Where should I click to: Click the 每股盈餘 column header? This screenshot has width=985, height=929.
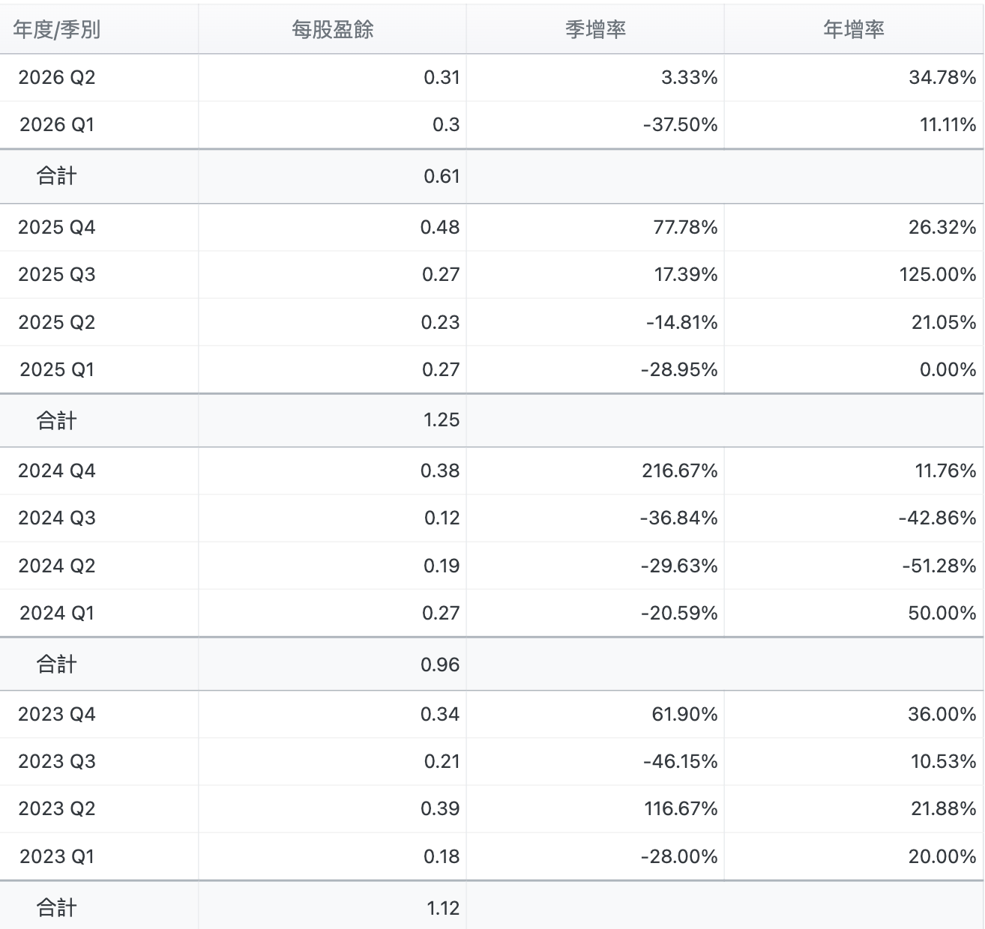(x=332, y=30)
